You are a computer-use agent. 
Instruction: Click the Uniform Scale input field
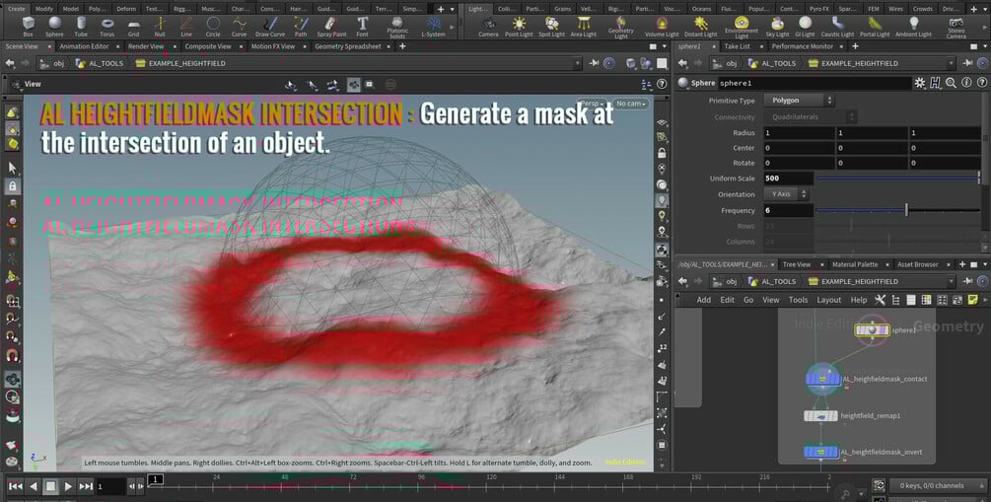coord(788,179)
